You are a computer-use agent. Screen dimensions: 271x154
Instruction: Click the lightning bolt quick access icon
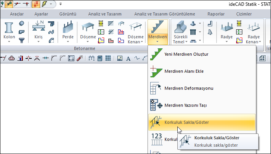(x=45, y=4)
